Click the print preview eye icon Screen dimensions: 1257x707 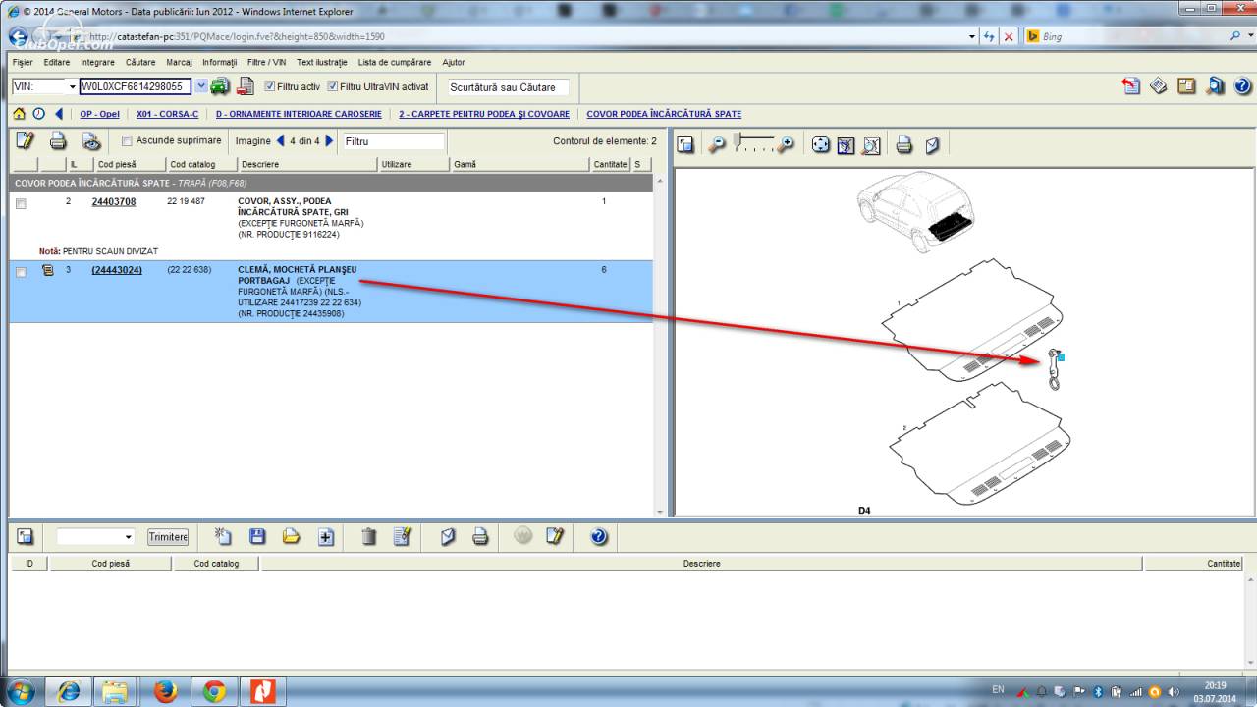[90, 140]
